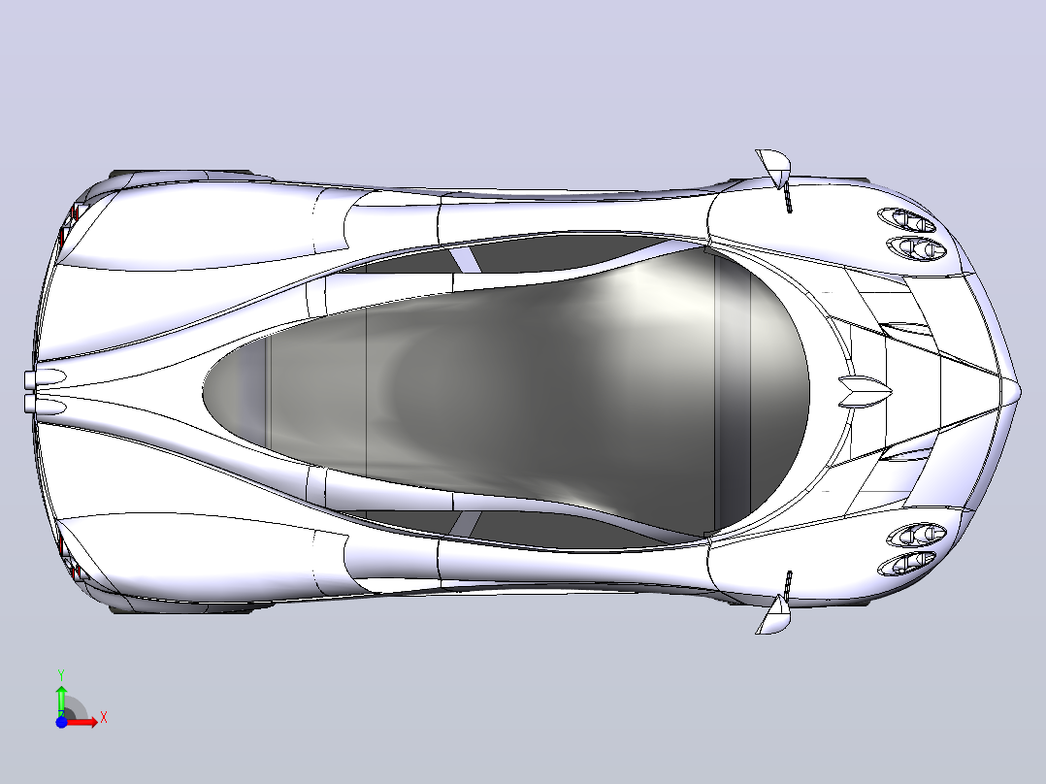Select the emblem on the car's front hood
The width and height of the screenshot is (1046, 784).
tap(866, 391)
